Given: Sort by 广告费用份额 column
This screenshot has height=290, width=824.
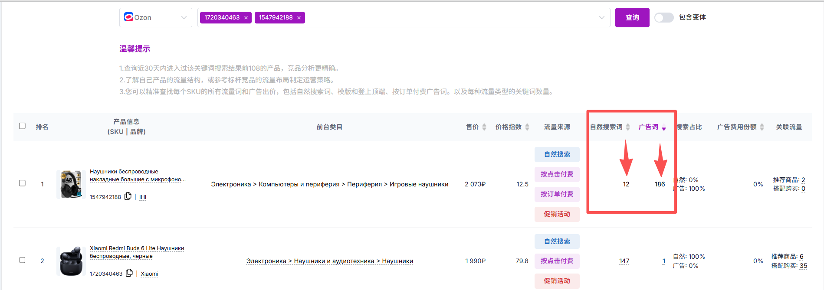Looking at the screenshot, I should (762, 127).
